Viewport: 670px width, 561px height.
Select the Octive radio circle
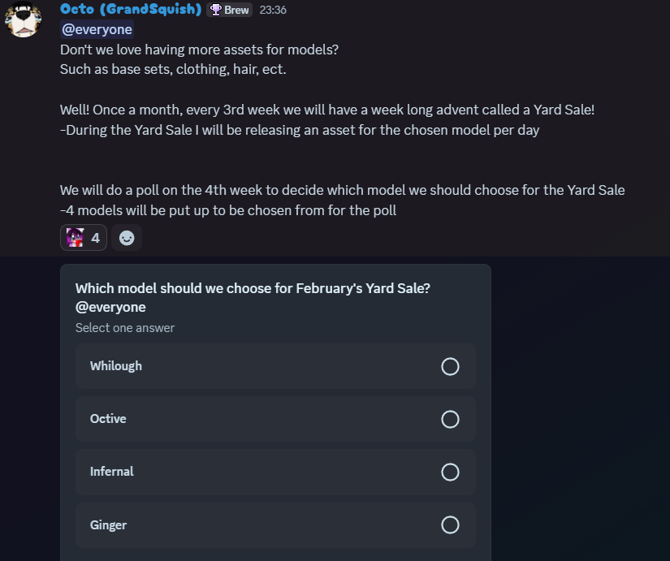click(x=450, y=419)
